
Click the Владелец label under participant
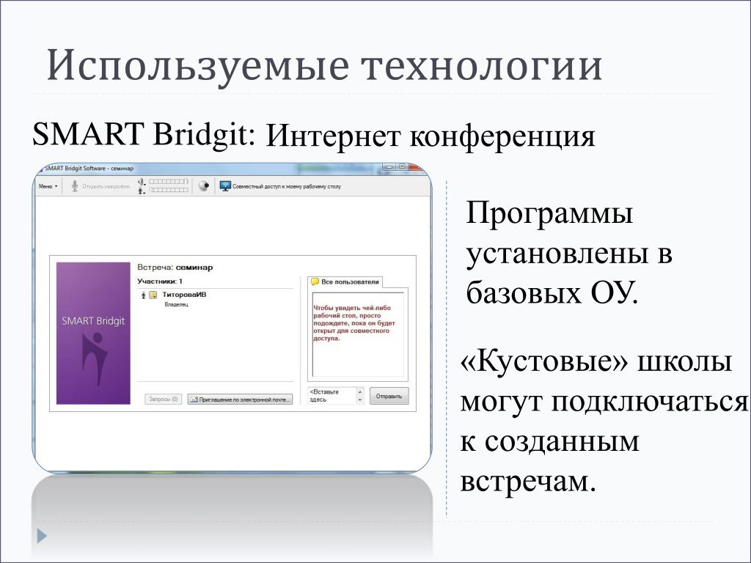pyautogui.click(x=176, y=304)
